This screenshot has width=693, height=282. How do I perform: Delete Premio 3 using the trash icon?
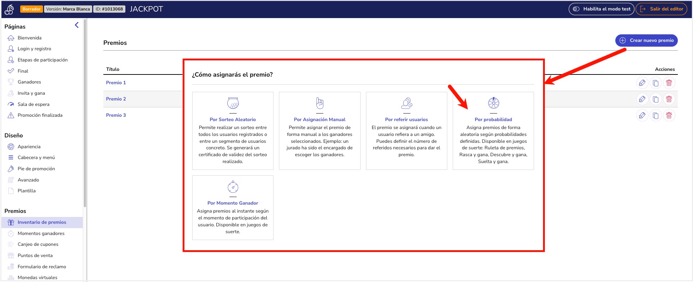tap(669, 115)
